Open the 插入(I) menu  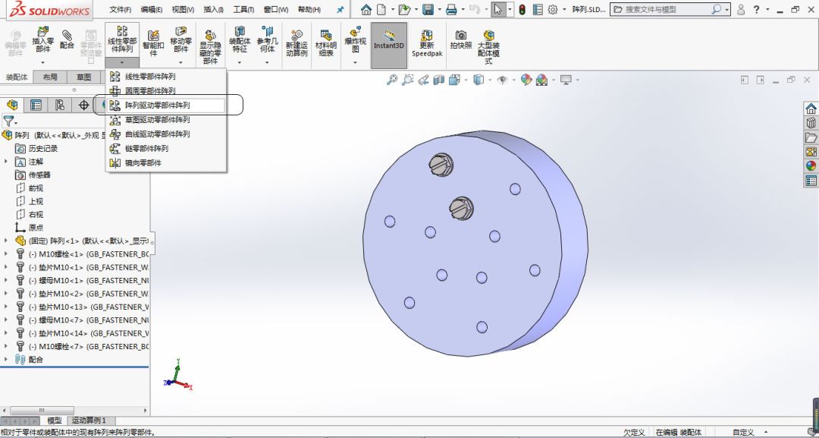(213, 9)
